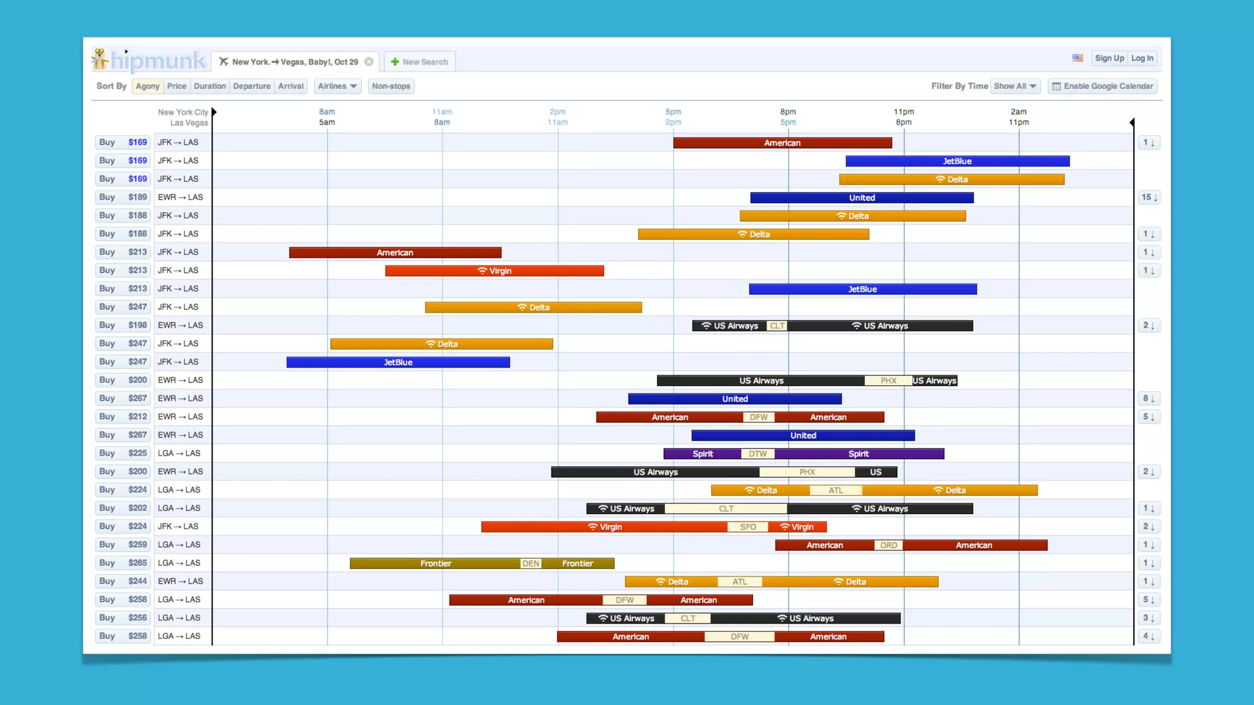Click the Hipmunk chipmunk logo
Image resolution: width=1254 pixels, height=705 pixels.
pos(100,60)
